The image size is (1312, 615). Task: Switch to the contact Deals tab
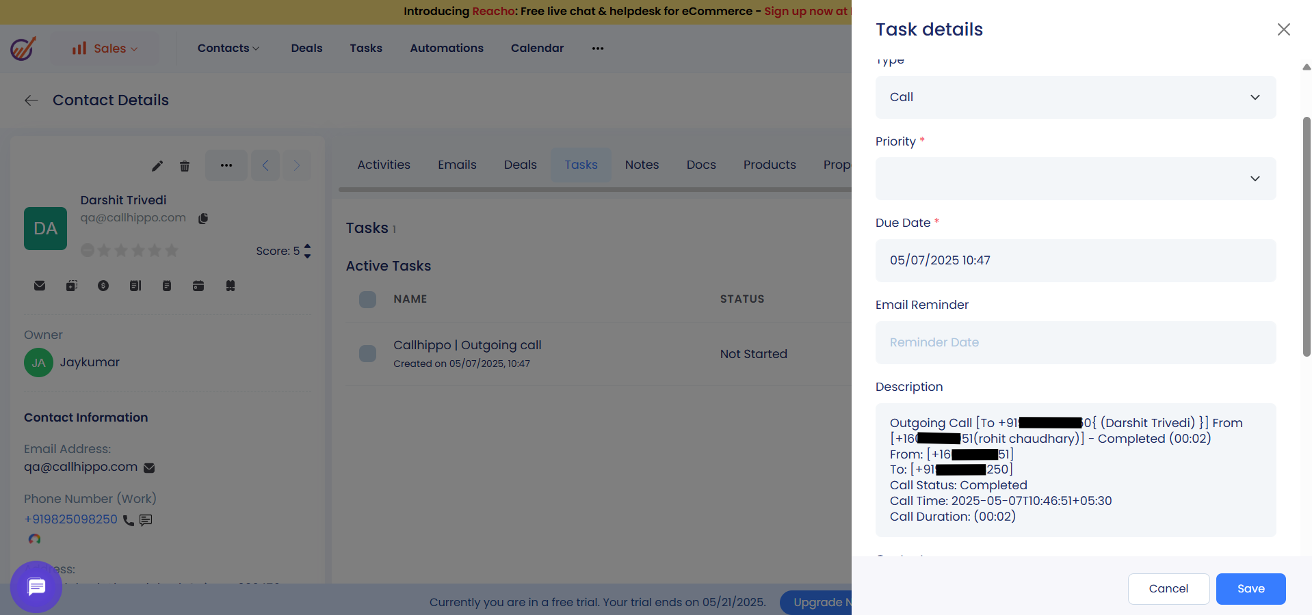pos(520,165)
